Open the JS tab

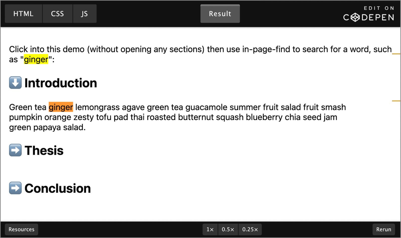click(x=84, y=14)
